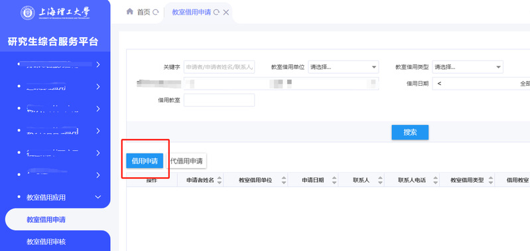Refresh the 教室借用申请 tab
The image size is (530, 251).
coord(217,13)
